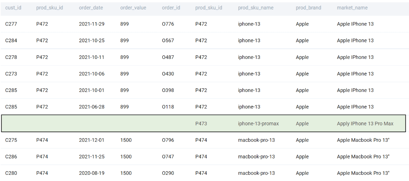Click order date 2021-06-28

[92, 107]
